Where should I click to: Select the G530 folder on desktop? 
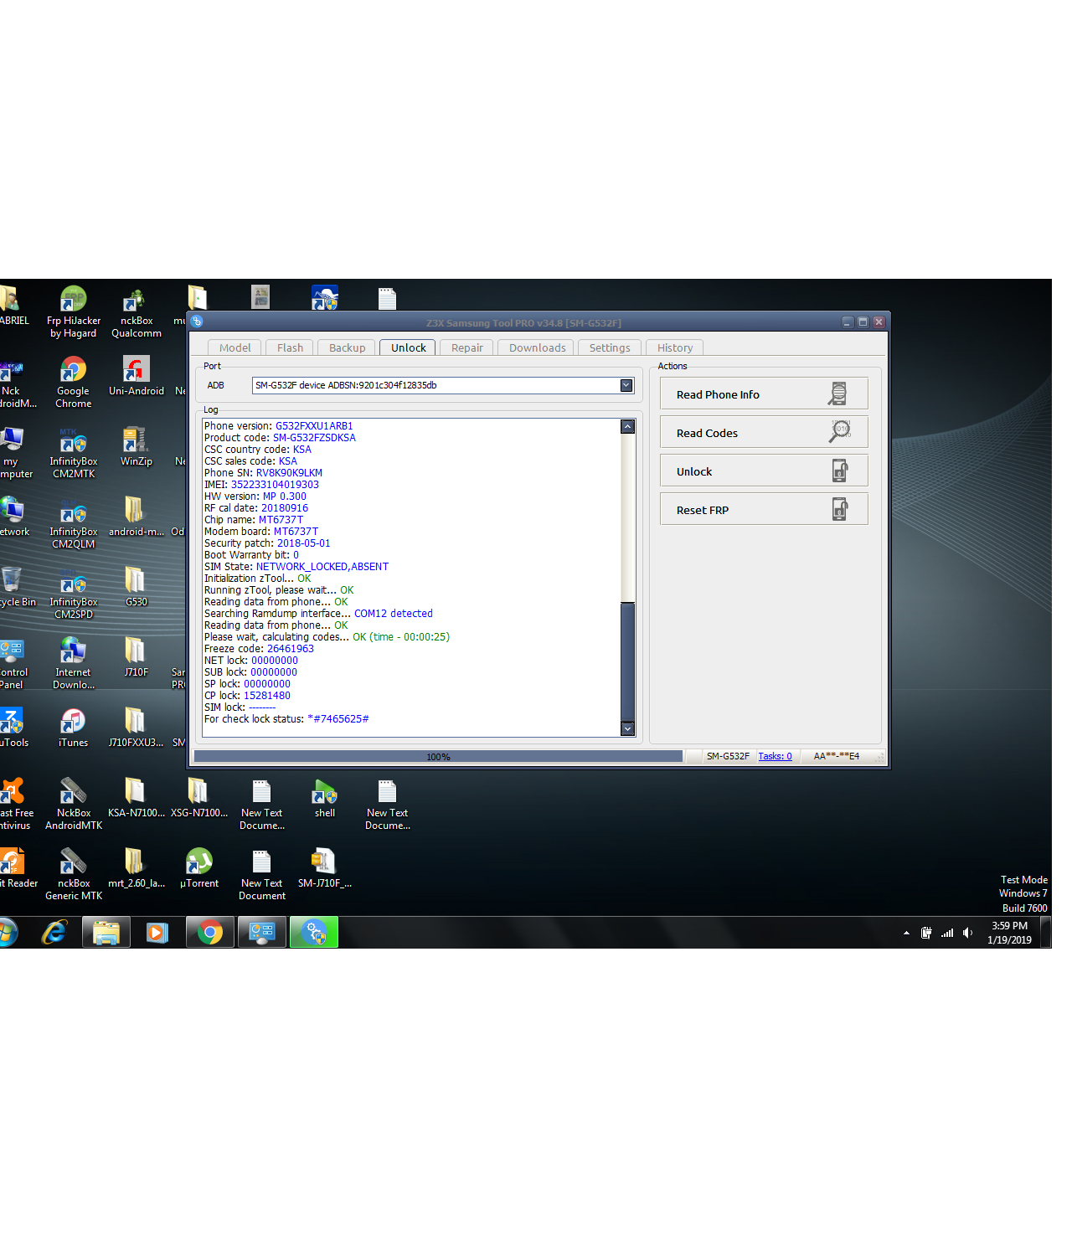pyautogui.click(x=137, y=588)
